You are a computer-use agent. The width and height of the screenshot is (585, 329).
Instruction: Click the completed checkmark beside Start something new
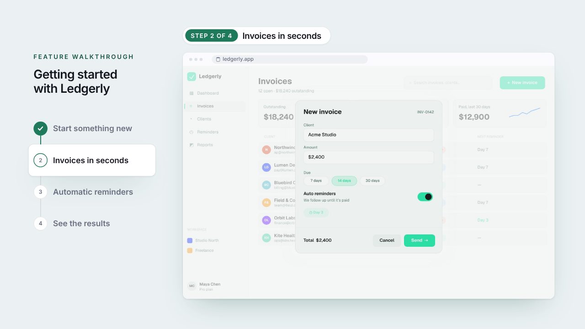point(40,128)
